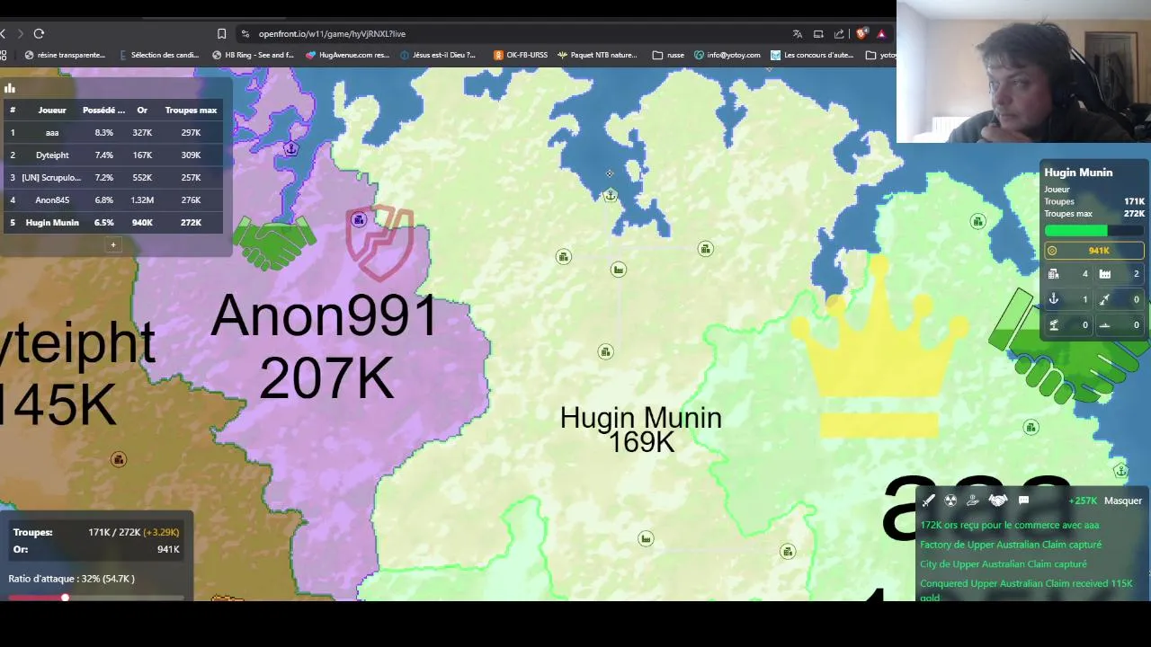The width and height of the screenshot is (1151, 647).
Task: Open the russe bookmarks folder
Action: coord(668,55)
